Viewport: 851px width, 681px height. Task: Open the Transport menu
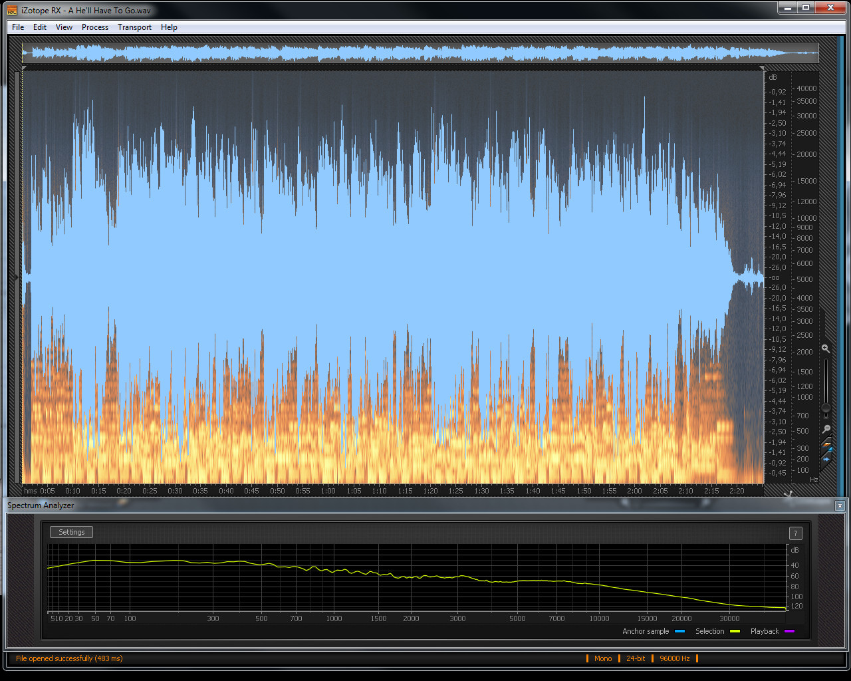[x=134, y=27]
